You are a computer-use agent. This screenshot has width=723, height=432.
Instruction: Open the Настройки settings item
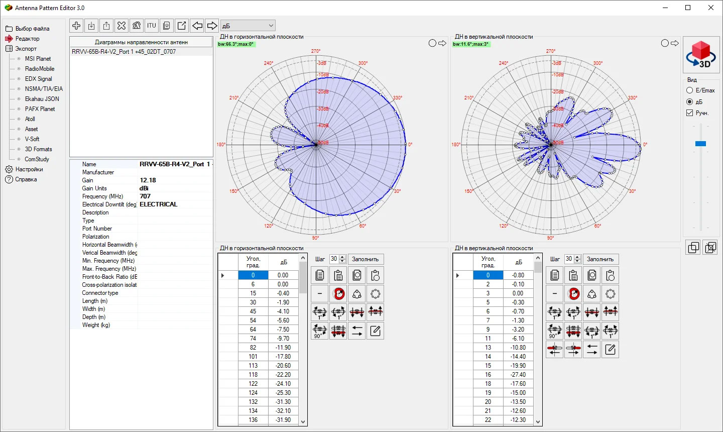(29, 169)
